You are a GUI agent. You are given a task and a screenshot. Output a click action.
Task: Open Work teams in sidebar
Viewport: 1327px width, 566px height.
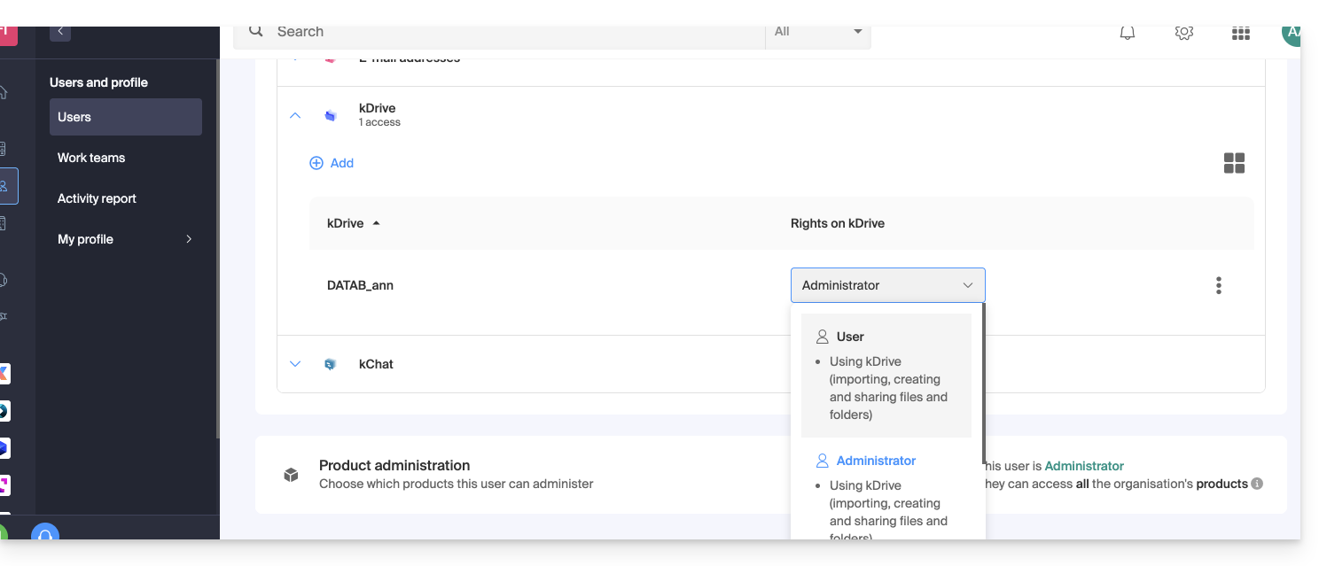tap(91, 158)
